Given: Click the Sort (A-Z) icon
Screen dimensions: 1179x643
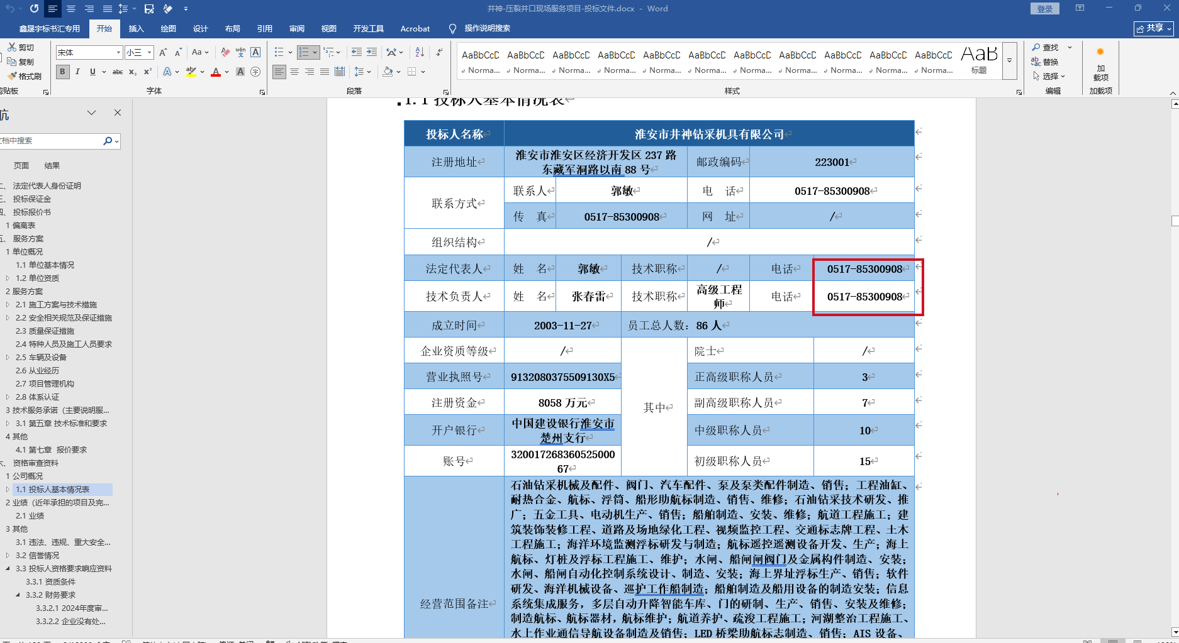Looking at the screenshot, I should tap(420, 52).
